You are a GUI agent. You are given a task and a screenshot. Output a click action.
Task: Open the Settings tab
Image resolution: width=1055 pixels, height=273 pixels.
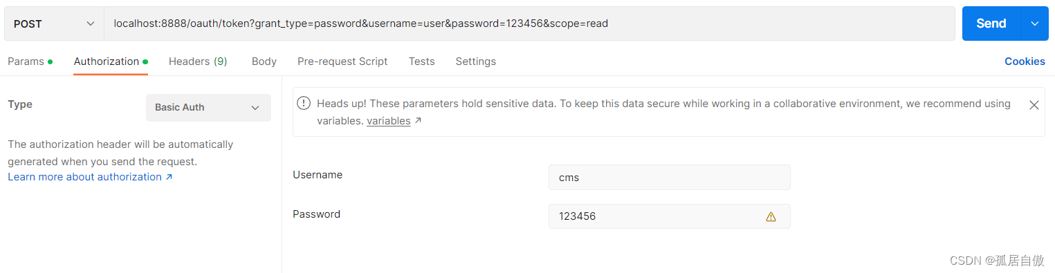coord(475,62)
